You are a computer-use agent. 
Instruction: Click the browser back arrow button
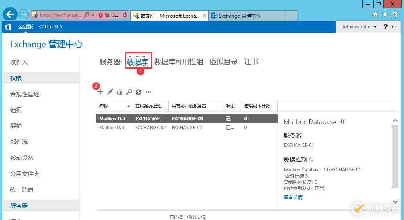point(10,14)
